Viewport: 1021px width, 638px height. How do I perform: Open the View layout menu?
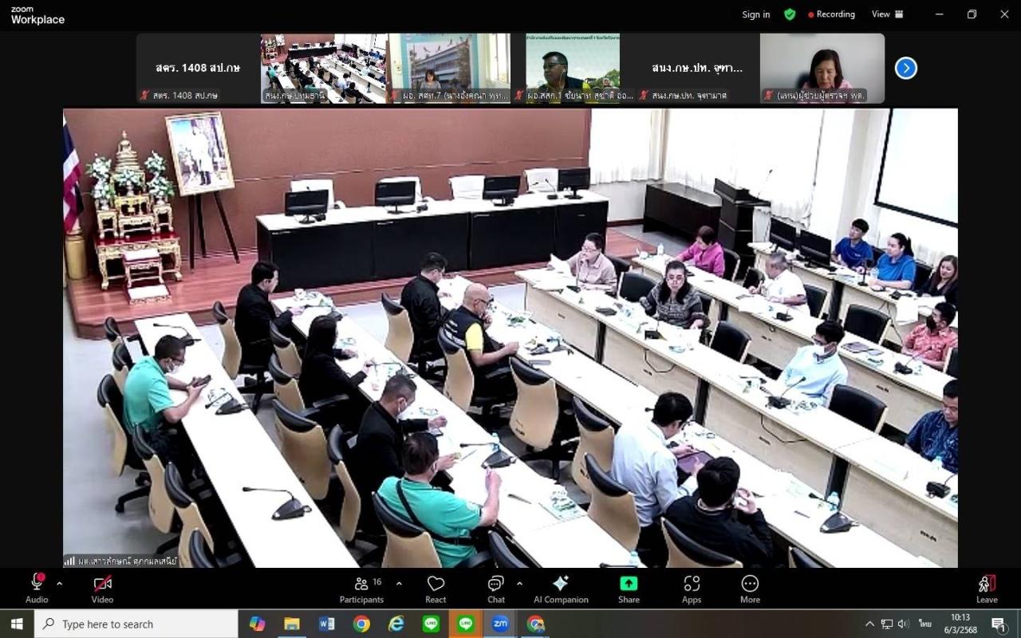pos(887,14)
